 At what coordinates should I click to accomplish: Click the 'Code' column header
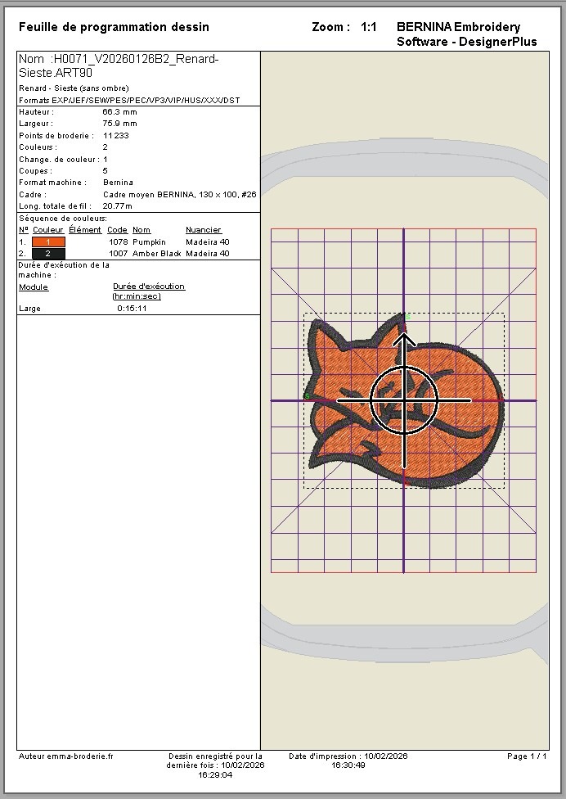coord(117,230)
